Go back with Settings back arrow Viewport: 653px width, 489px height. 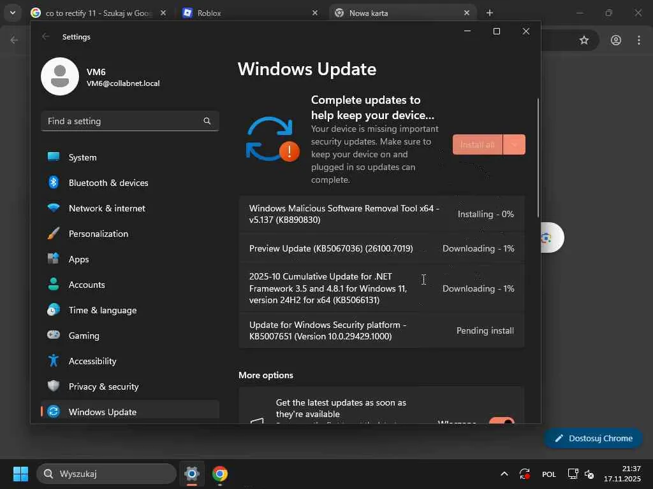pos(45,36)
